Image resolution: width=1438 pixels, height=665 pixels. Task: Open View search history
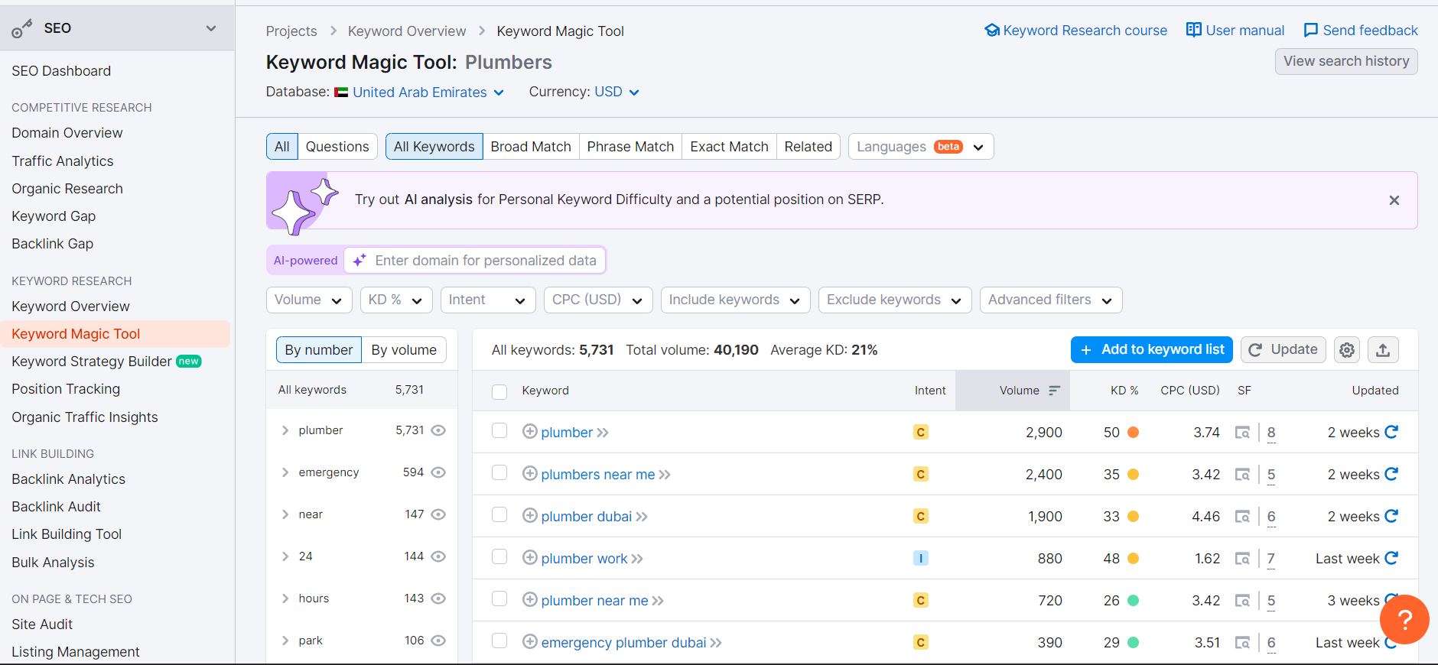click(1346, 61)
